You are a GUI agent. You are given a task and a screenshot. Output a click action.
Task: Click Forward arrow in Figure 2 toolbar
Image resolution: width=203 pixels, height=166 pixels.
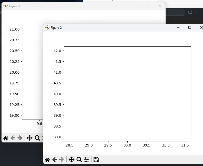(x=62, y=160)
